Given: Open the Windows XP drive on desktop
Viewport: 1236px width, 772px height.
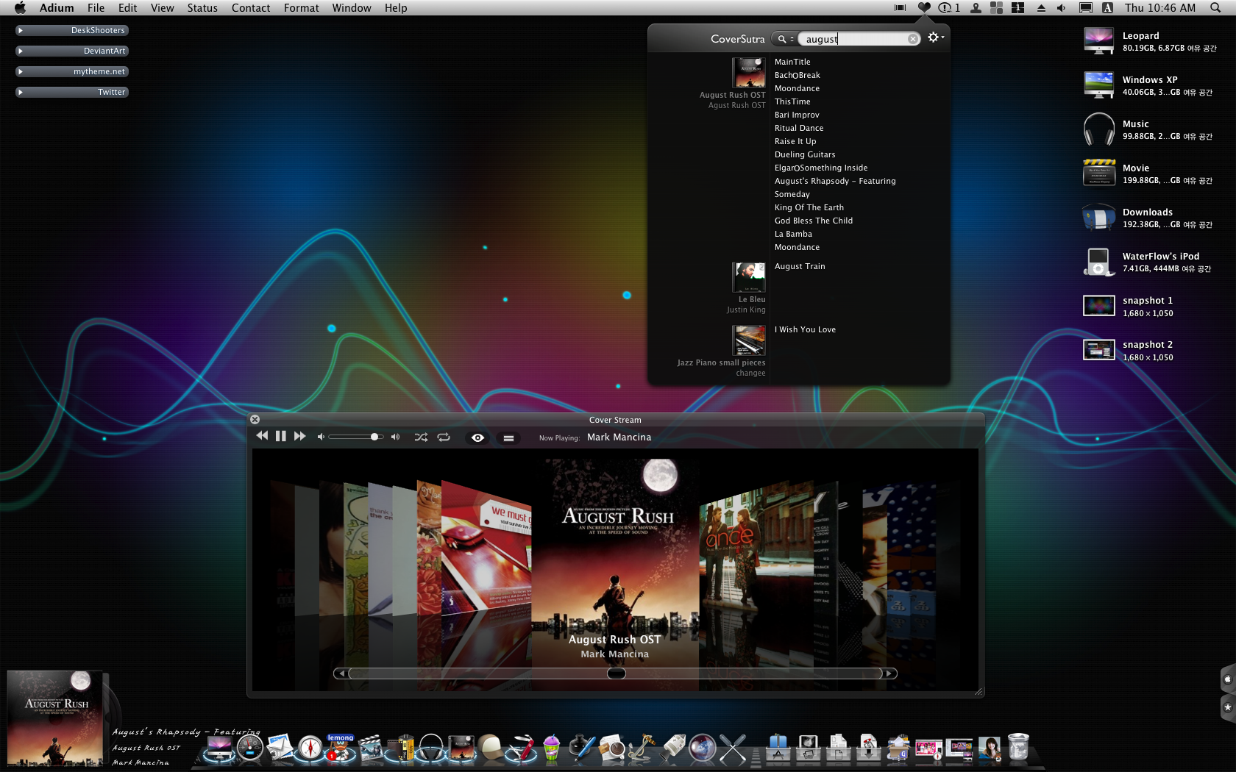Looking at the screenshot, I should point(1099,85).
